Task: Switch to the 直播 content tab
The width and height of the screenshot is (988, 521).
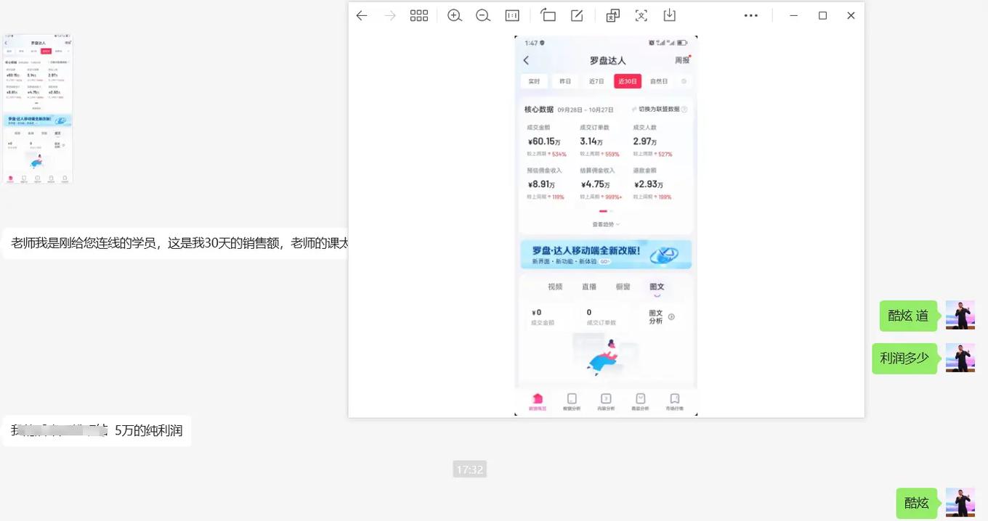Action: coord(589,287)
